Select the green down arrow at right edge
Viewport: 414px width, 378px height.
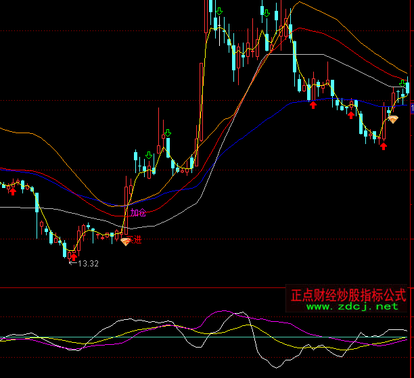[x=403, y=84]
